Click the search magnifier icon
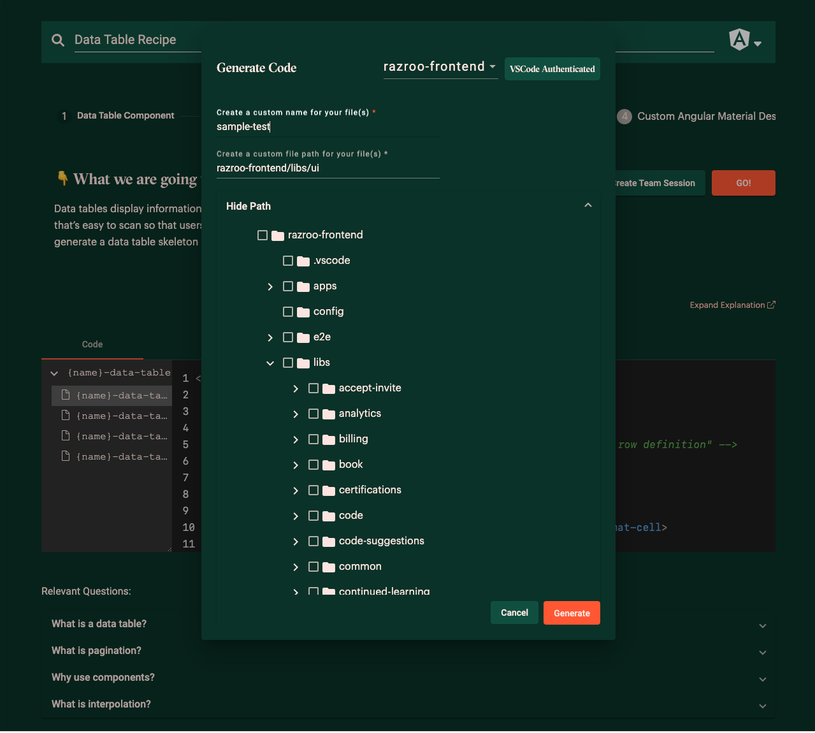This screenshot has width=815, height=733. [58, 40]
